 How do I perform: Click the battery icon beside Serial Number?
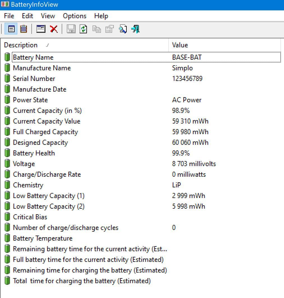[x=7, y=78]
